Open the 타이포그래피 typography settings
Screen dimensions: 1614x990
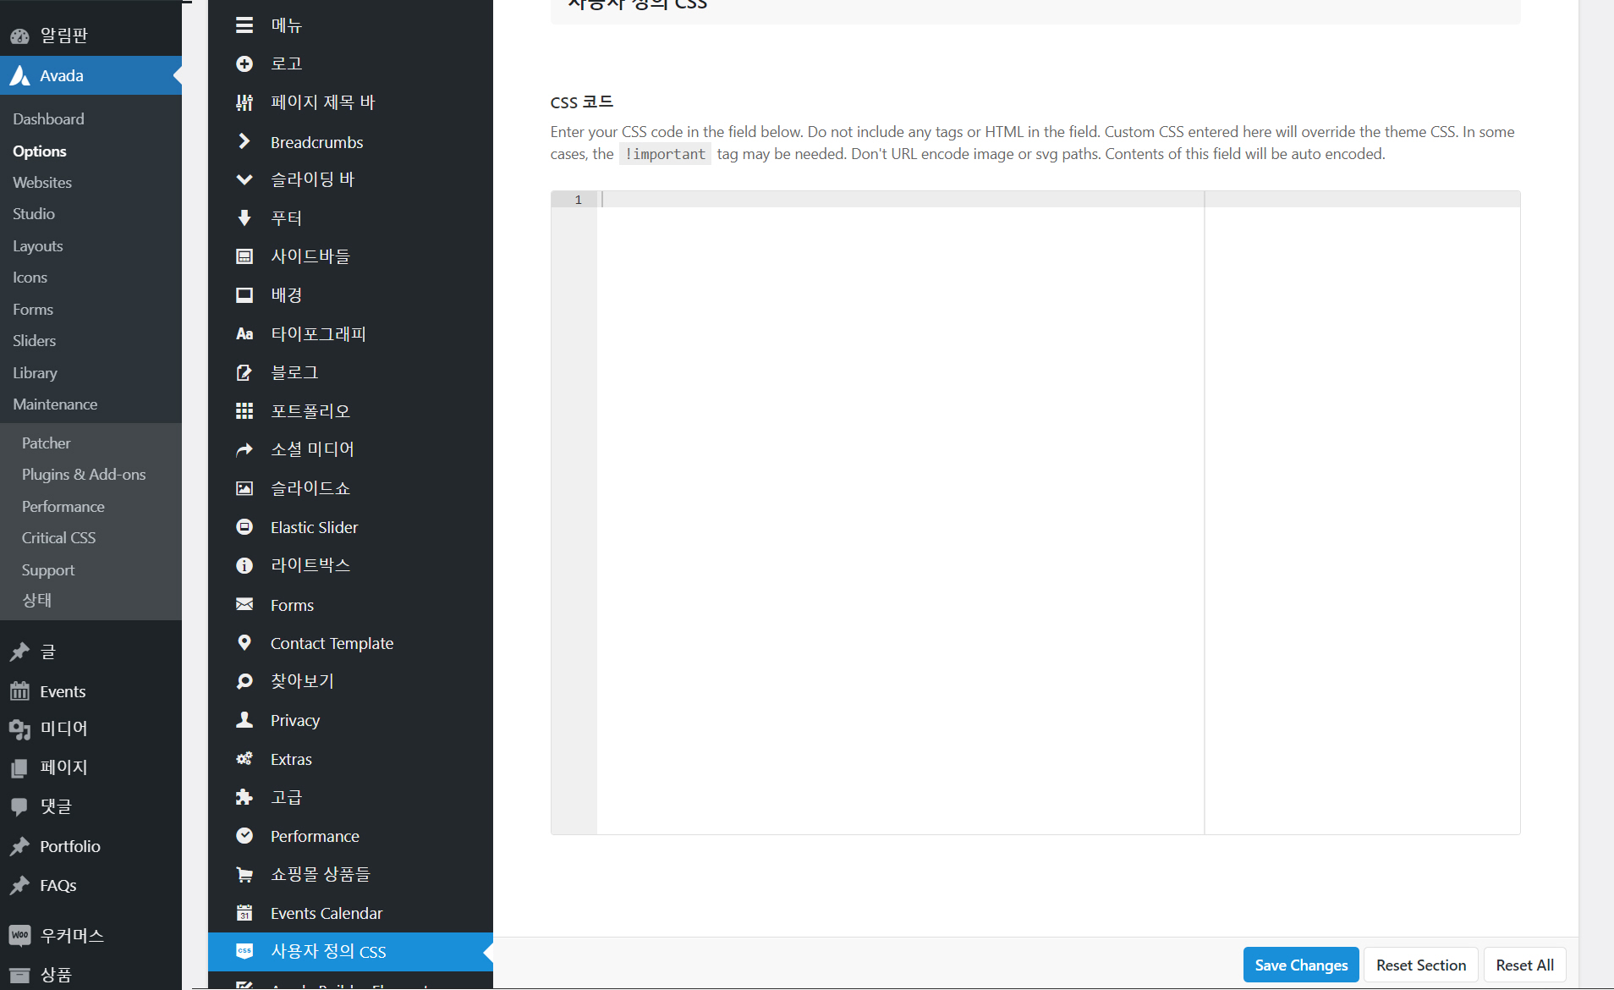(x=244, y=333)
